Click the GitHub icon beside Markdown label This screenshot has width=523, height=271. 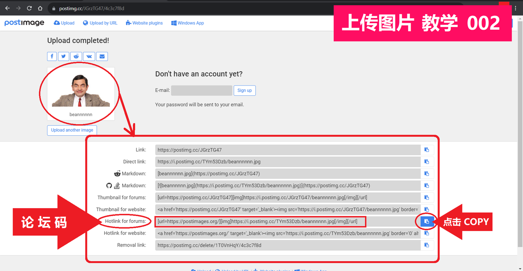[x=109, y=185]
